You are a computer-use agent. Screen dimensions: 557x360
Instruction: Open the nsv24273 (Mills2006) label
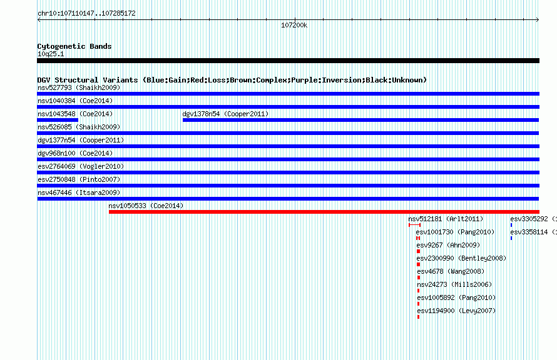[454, 284]
